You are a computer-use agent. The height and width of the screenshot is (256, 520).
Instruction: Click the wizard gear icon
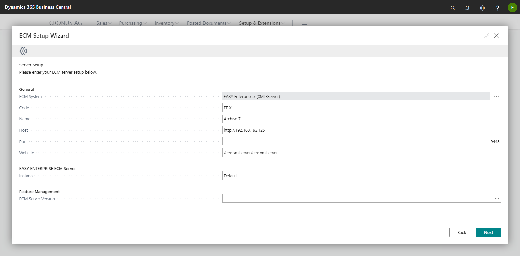pyautogui.click(x=23, y=51)
